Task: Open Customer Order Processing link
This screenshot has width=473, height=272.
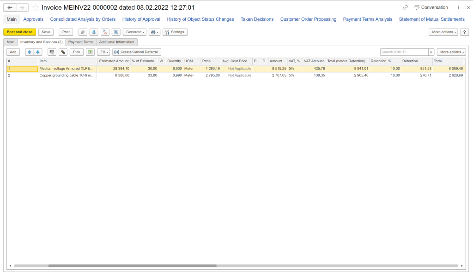Action: pyautogui.click(x=308, y=19)
